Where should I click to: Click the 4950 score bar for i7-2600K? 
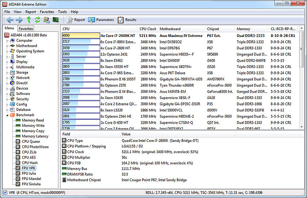(81, 36)
